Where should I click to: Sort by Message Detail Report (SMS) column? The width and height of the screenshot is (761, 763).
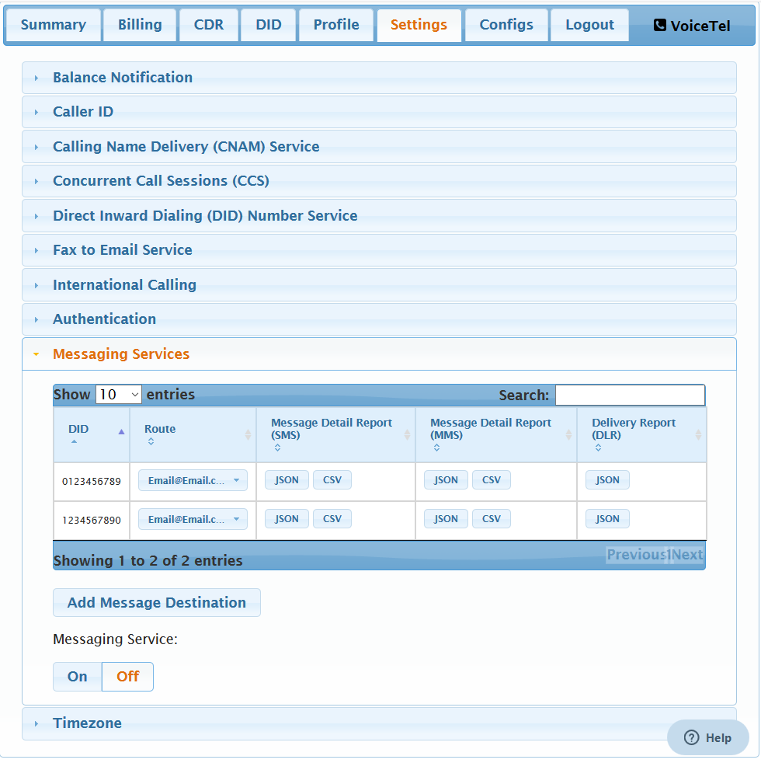pos(407,435)
